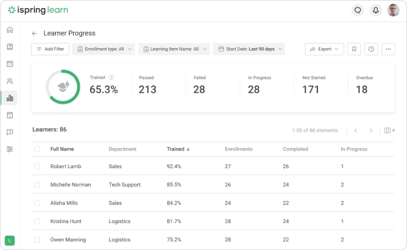This screenshot has width=407, height=250.
Task: Open the info box icon in sidebar
Action: coord(10,115)
